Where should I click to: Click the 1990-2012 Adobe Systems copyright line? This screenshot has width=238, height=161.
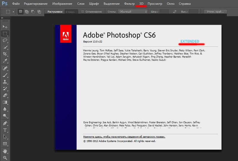pos(120,141)
